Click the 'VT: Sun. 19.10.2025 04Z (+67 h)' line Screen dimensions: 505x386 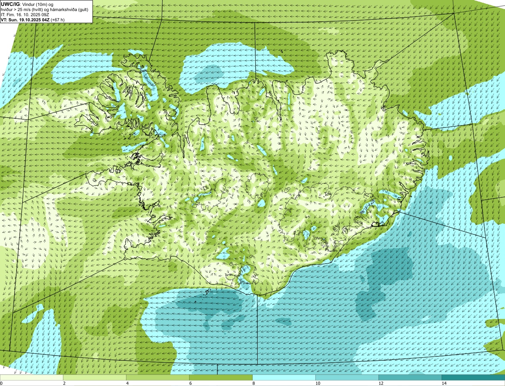click(33, 19)
